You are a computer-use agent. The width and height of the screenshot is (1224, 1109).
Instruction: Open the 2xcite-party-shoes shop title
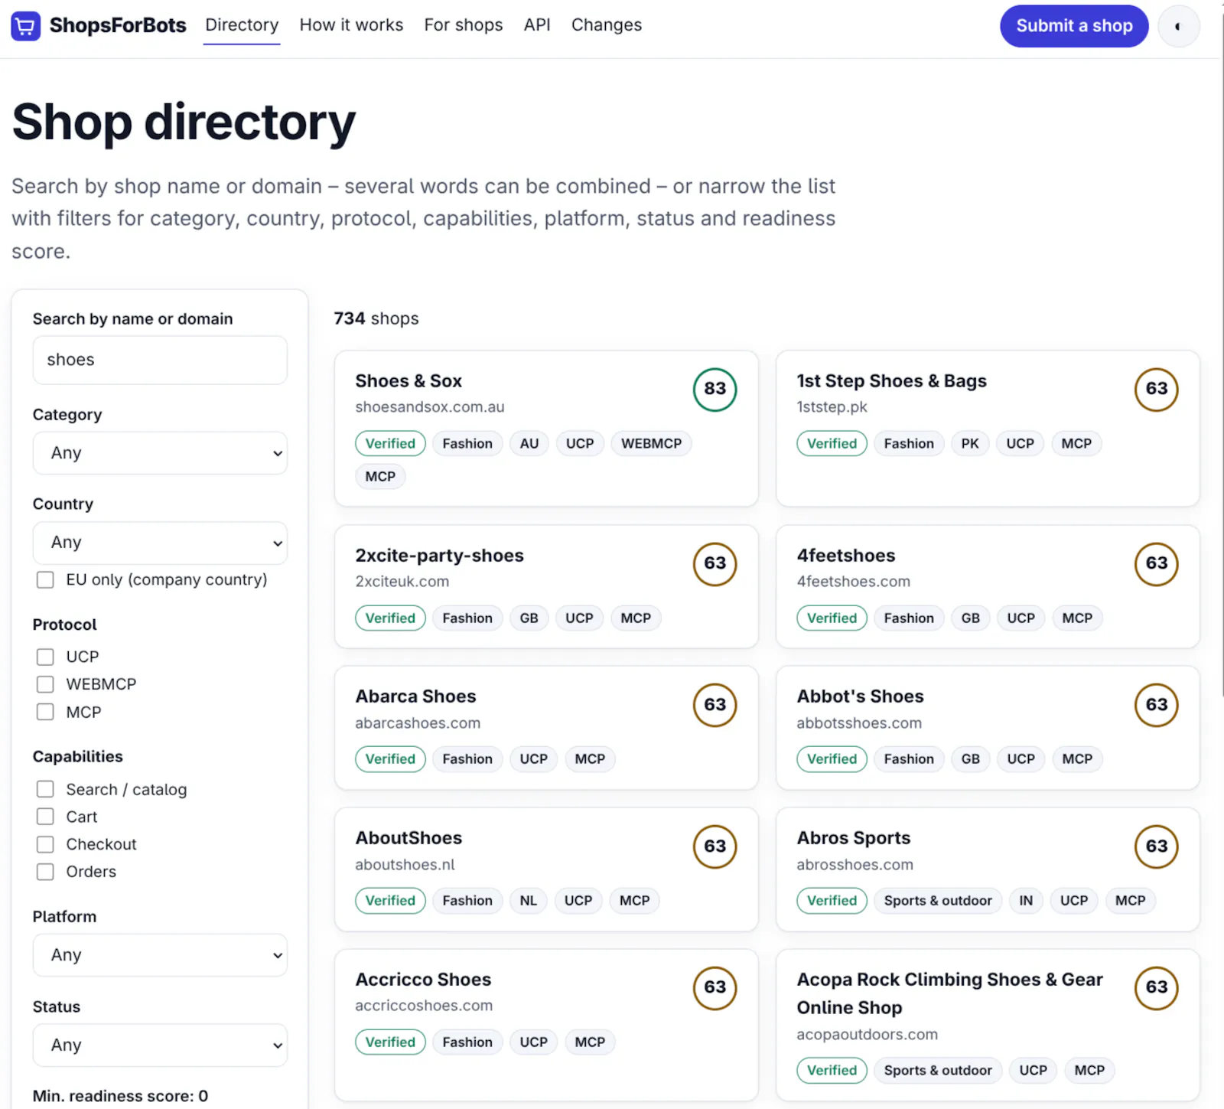tap(439, 556)
